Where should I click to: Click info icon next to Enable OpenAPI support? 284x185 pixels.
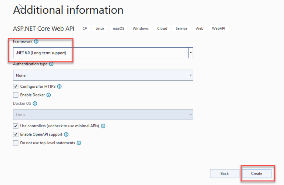[66, 134]
